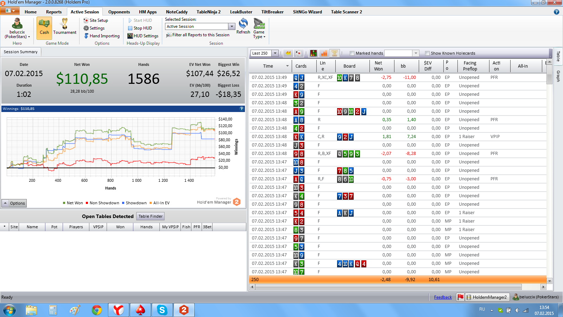
Task: Switch to the Graph side tab
Action: [x=558, y=76]
